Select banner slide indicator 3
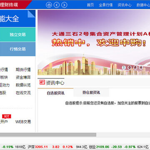Viewport: 150px width, 150px height. point(135,67)
